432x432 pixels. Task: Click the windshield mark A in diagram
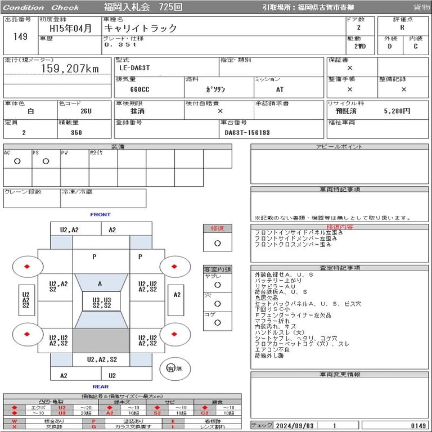tap(100, 283)
